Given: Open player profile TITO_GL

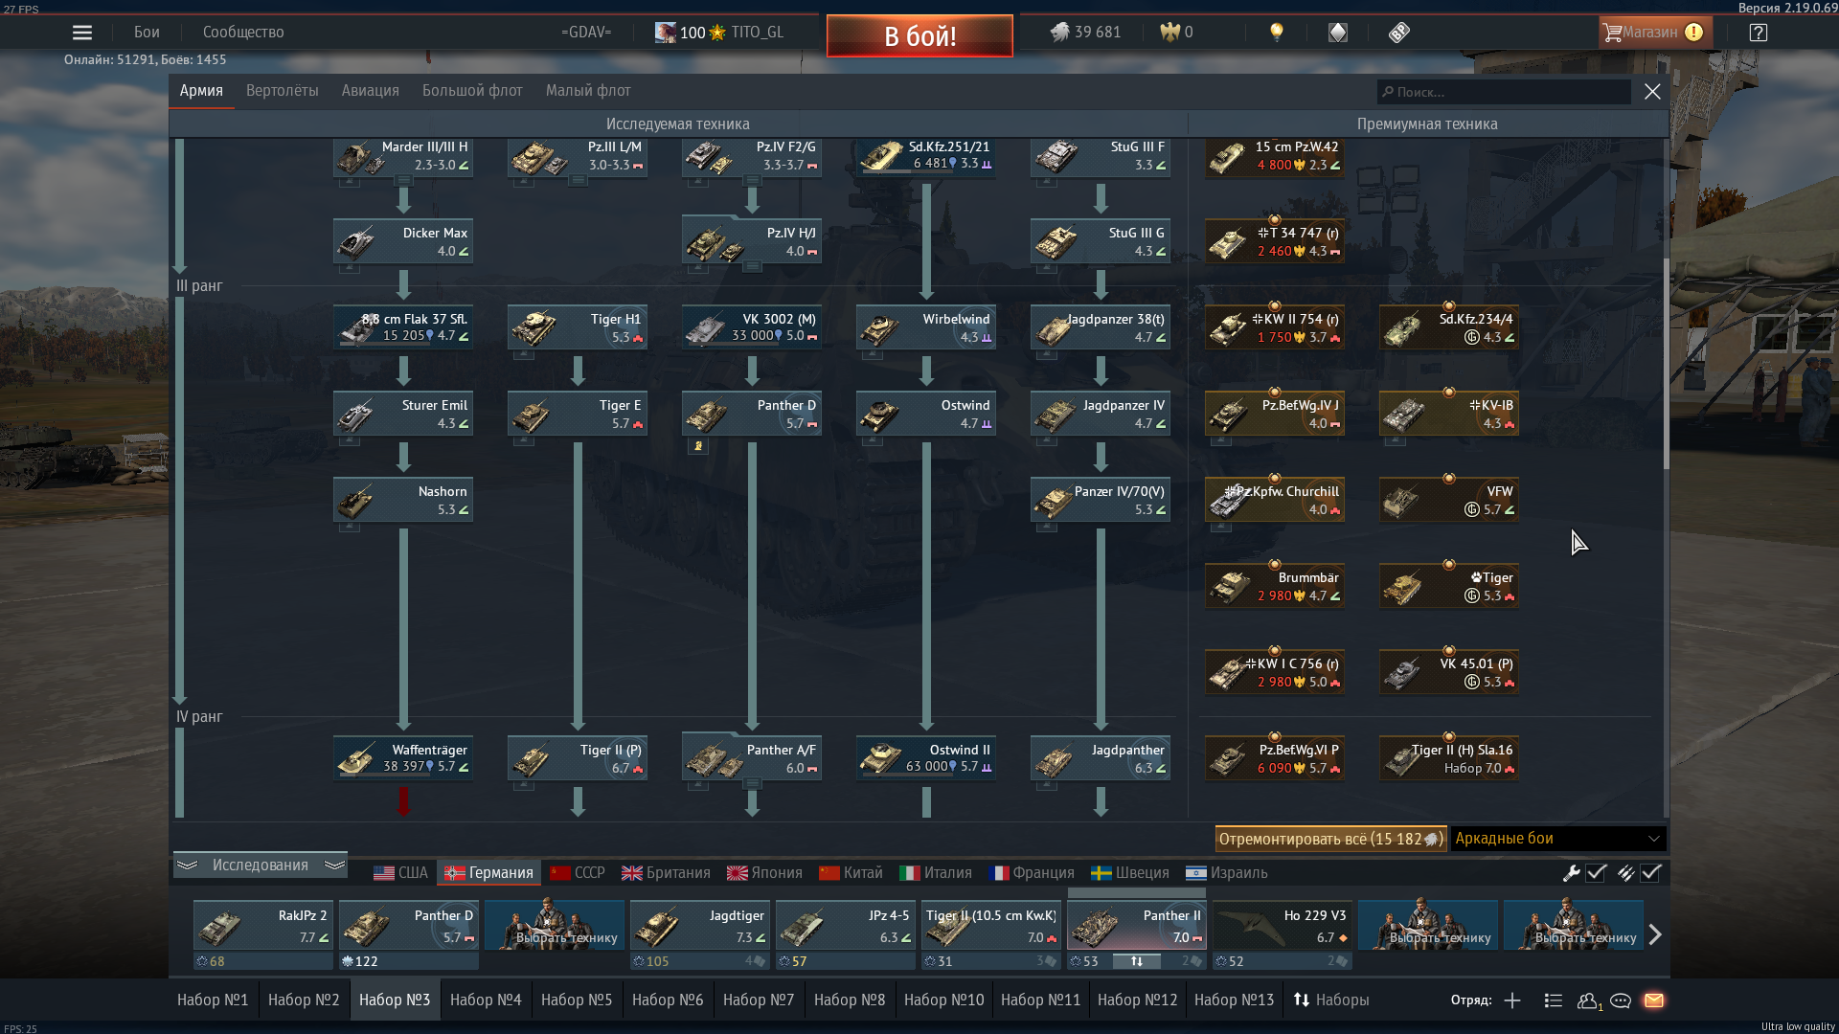Looking at the screenshot, I should 718,33.
